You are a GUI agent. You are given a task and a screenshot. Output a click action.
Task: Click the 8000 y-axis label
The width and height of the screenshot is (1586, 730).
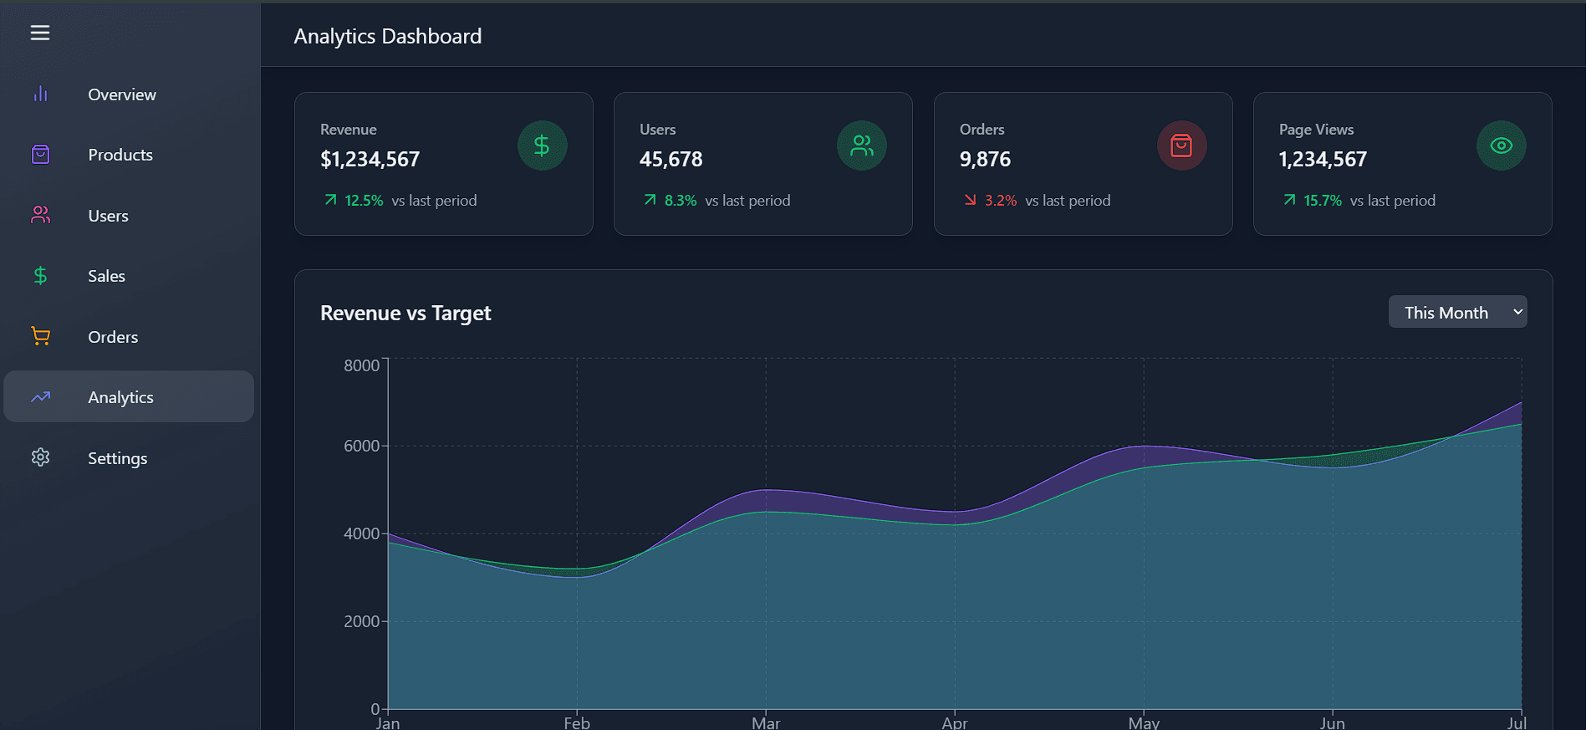click(x=361, y=365)
